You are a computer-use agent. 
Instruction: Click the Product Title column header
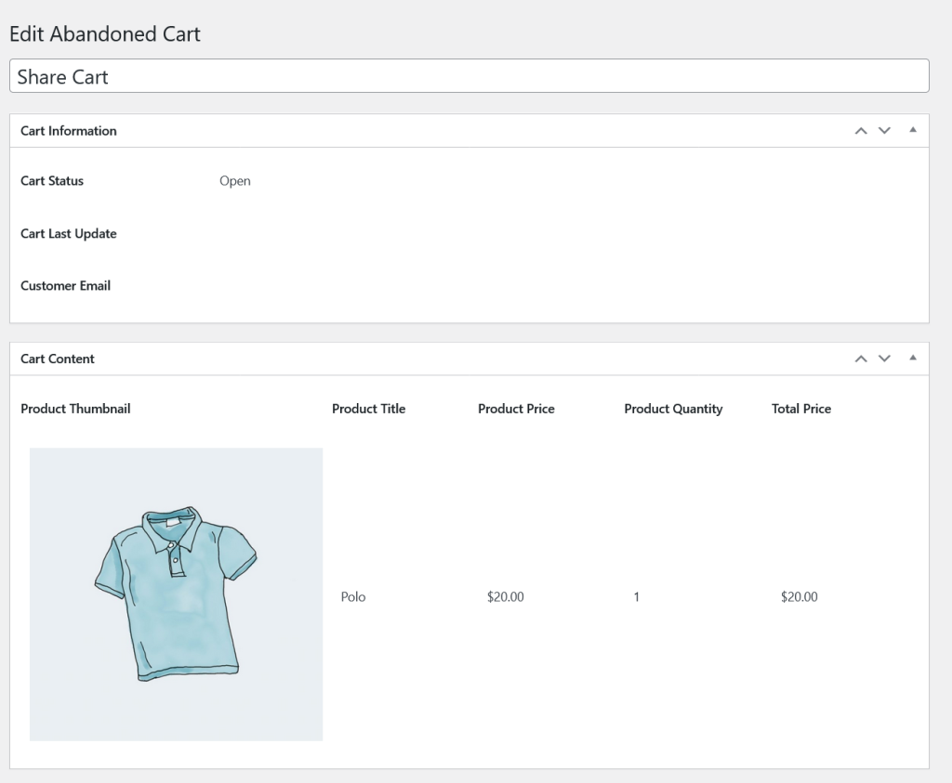tap(368, 409)
